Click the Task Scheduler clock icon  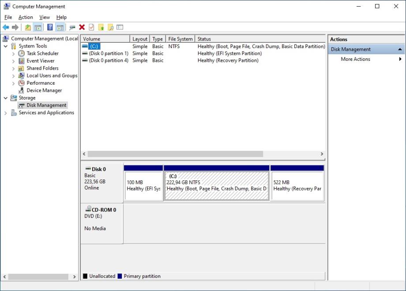click(x=21, y=53)
